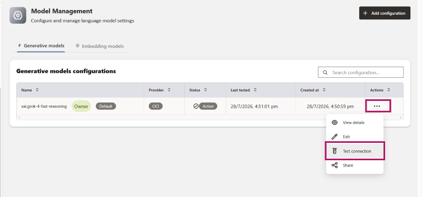
Task: Click the lightning icon on Generative models tab
Action: coord(20,45)
